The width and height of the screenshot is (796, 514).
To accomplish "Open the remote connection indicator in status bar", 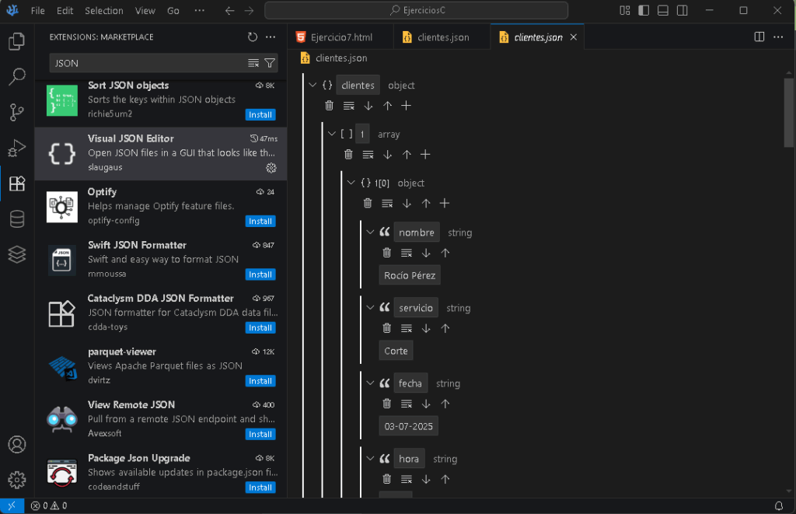I will click(x=11, y=505).
